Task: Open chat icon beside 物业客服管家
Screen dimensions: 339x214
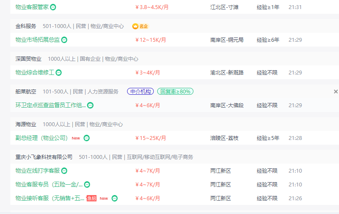Action: point(53,7)
